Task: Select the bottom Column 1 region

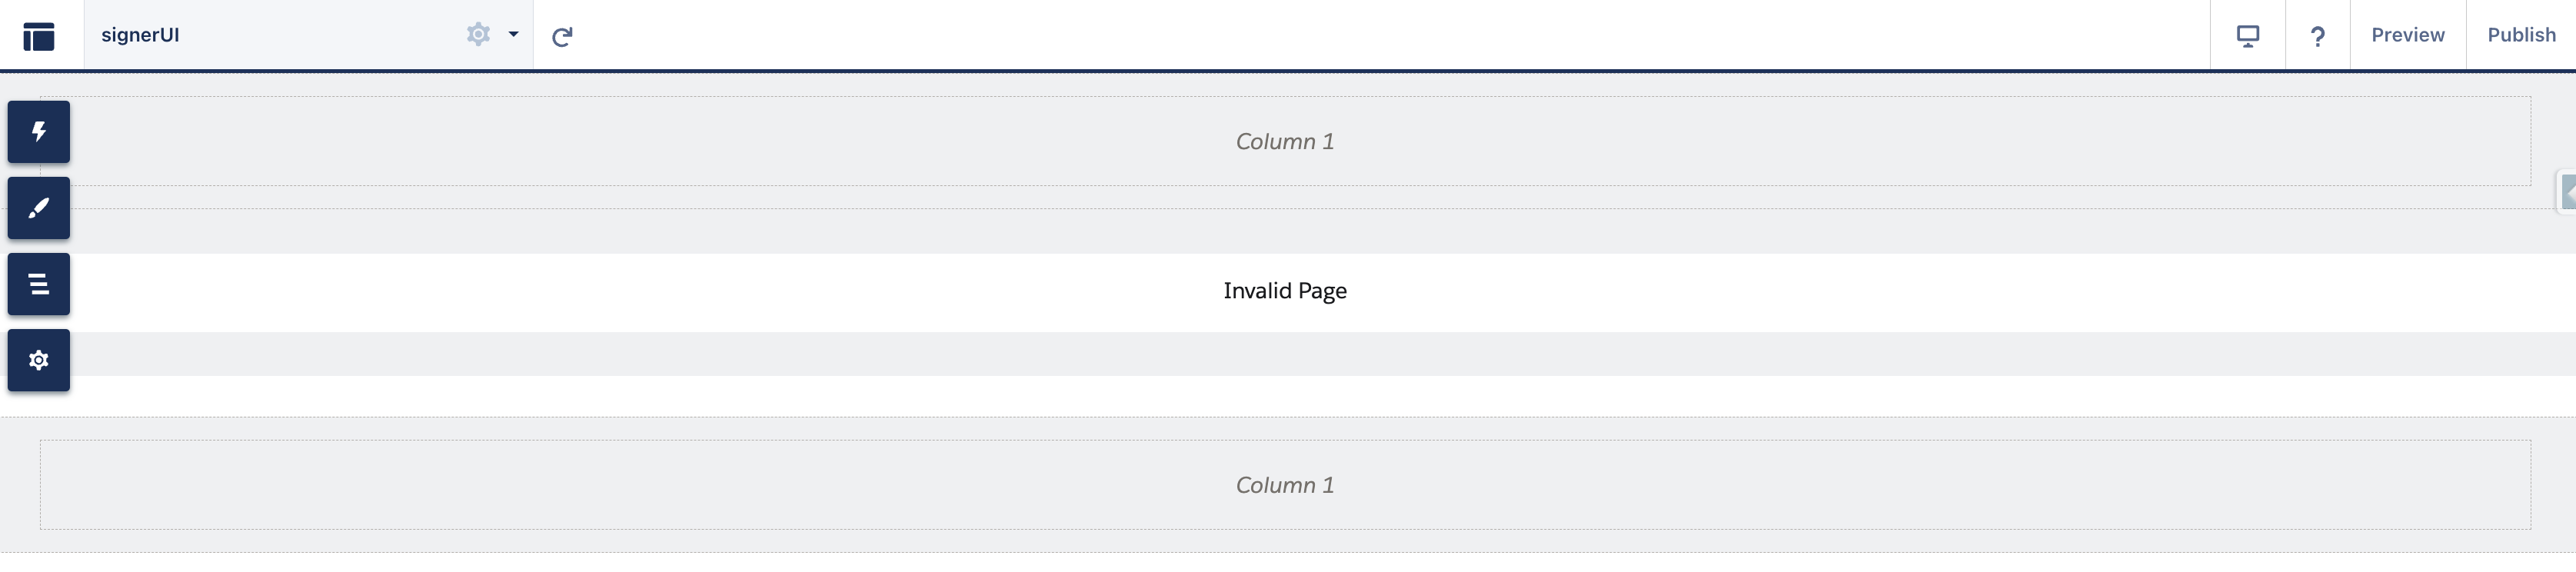Action: [1284, 484]
